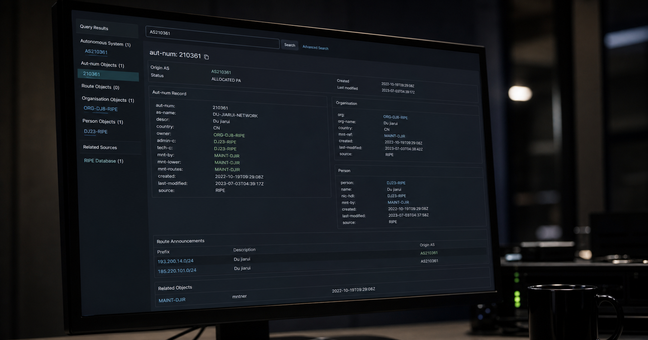Click Prefix column header
Viewport: 648px width, 340px height.
(x=163, y=252)
